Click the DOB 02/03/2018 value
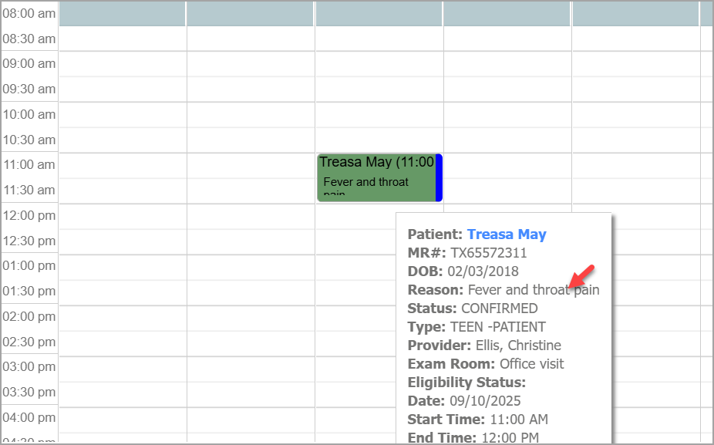The width and height of the screenshot is (714, 445). pos(483,271)
